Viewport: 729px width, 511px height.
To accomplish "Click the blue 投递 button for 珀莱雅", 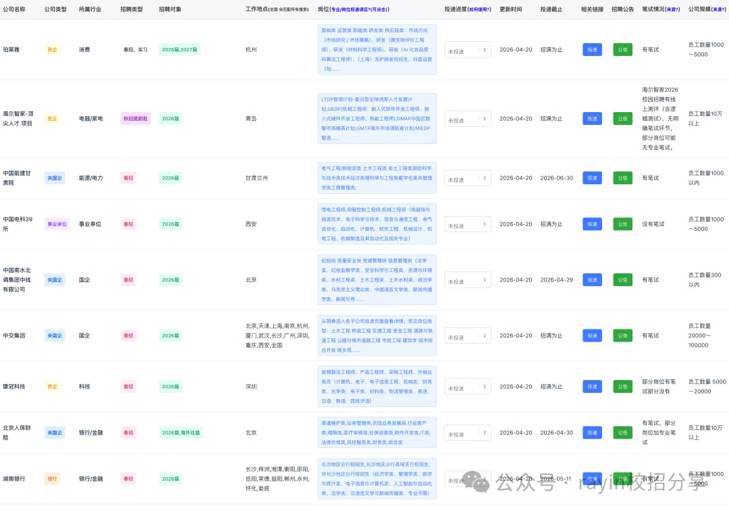I will [592, 50].
